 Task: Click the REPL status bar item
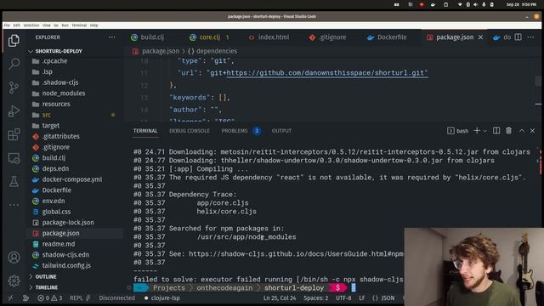[80, 297]
